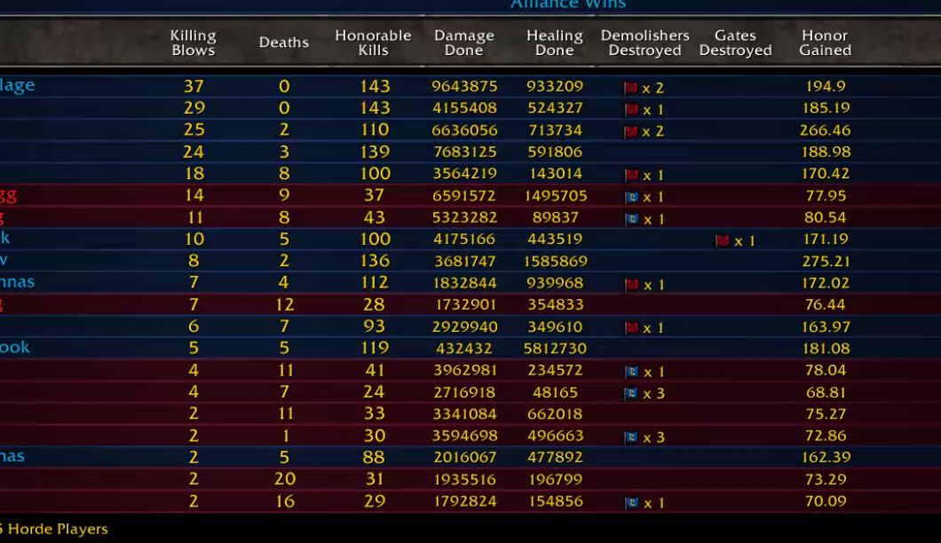Select healing value 89837

point(555,217)
